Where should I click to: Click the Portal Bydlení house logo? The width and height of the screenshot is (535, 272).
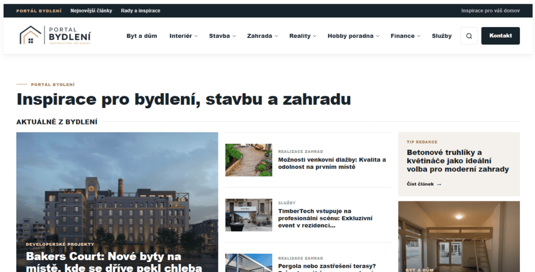[55, 35]
